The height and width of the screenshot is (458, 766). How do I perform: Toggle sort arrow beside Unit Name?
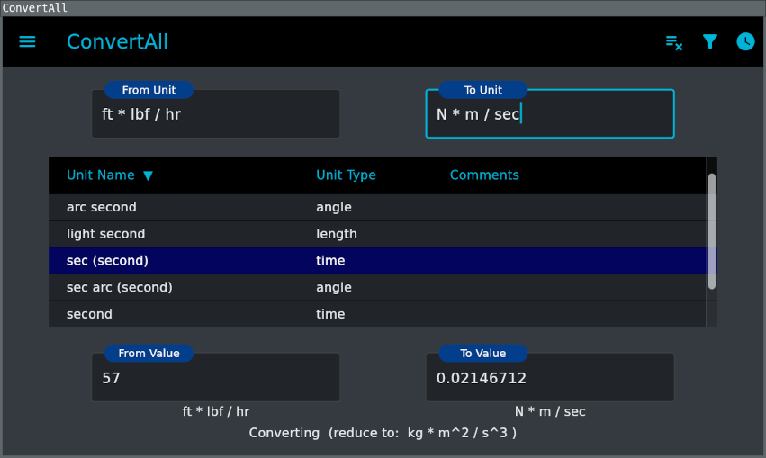pyautogui.click(x=148, y=175)
